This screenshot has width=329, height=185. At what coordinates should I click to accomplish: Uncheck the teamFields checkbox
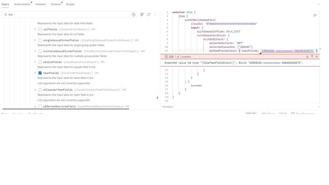click(40, 73)
